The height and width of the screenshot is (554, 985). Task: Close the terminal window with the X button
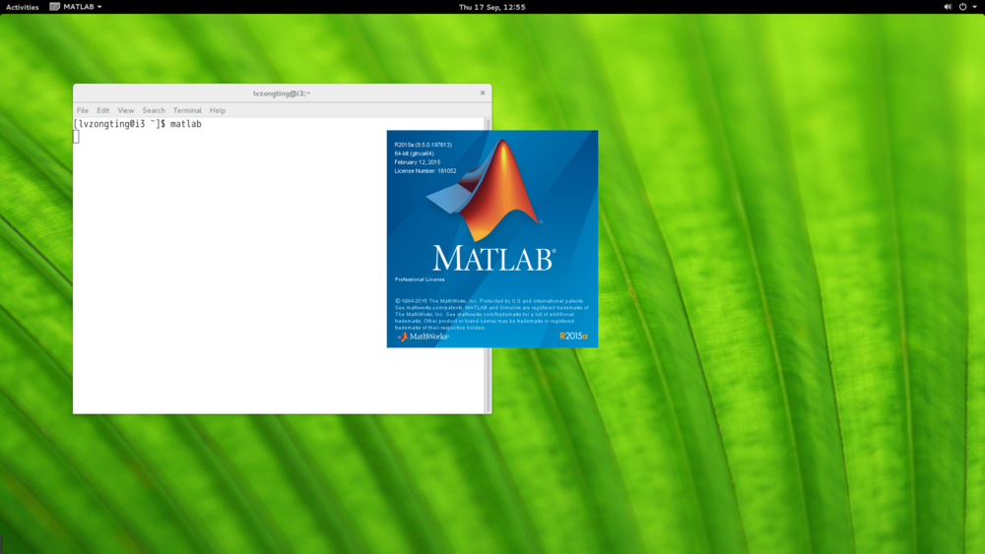point(483,92)
